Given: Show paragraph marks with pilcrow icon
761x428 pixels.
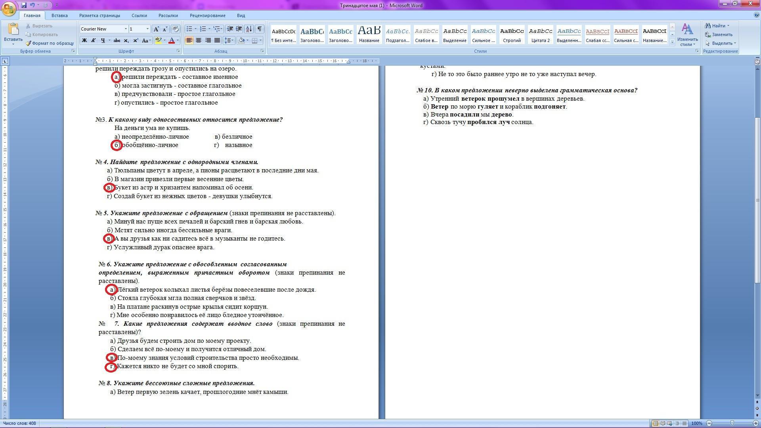Looking at the screenshot, I should point(259,29).
